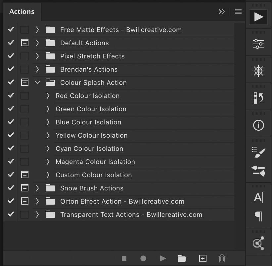Open the Paragraph panel icon
This screenshot has height=266, width=272.
click(258, 216)
